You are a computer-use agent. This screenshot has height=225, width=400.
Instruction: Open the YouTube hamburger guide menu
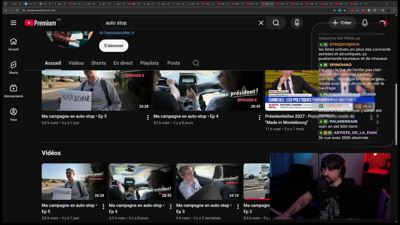[13, 22]
